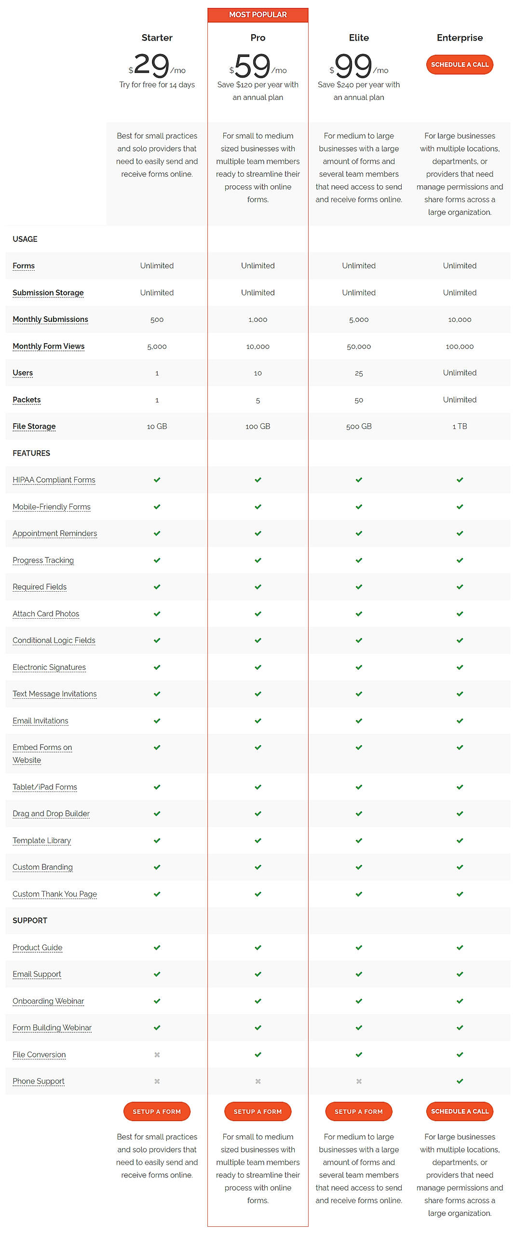Screen dimensions: 516x1235
Task: Open the Template Library definition
Action: pos(41,840)
